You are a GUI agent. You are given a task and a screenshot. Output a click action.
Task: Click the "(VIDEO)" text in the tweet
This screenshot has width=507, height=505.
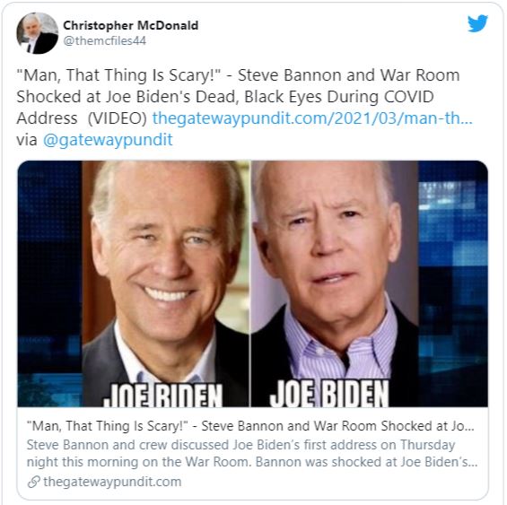click(118, 118)
